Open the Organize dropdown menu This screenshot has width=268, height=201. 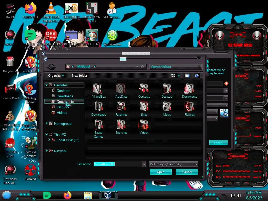pos(56,76)
